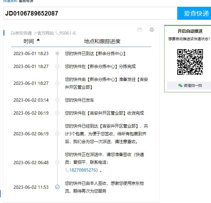Open the 京东快递 courier link
Viewport: 211px width, 203px height.
pyautogui.click(x=23, y=33)
